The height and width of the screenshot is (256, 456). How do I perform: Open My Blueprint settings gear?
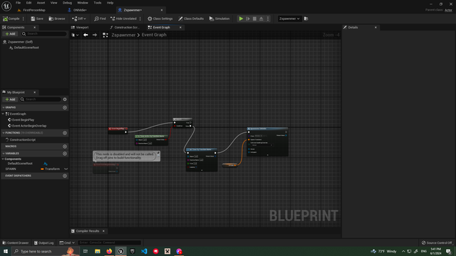click(65, 100)
